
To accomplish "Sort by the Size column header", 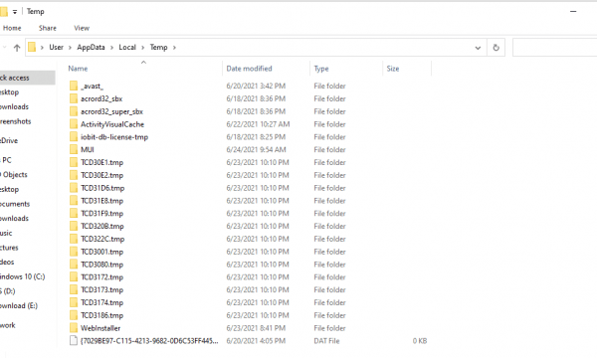I will [x=393, y=69].
